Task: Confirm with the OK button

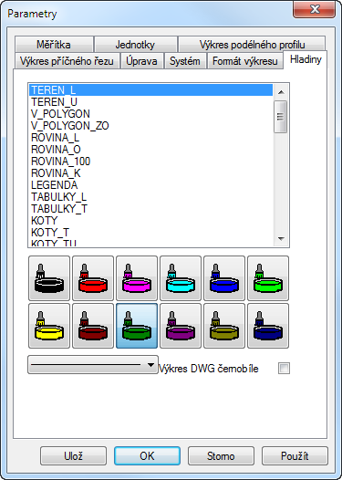Action: (x=147, y=455)
